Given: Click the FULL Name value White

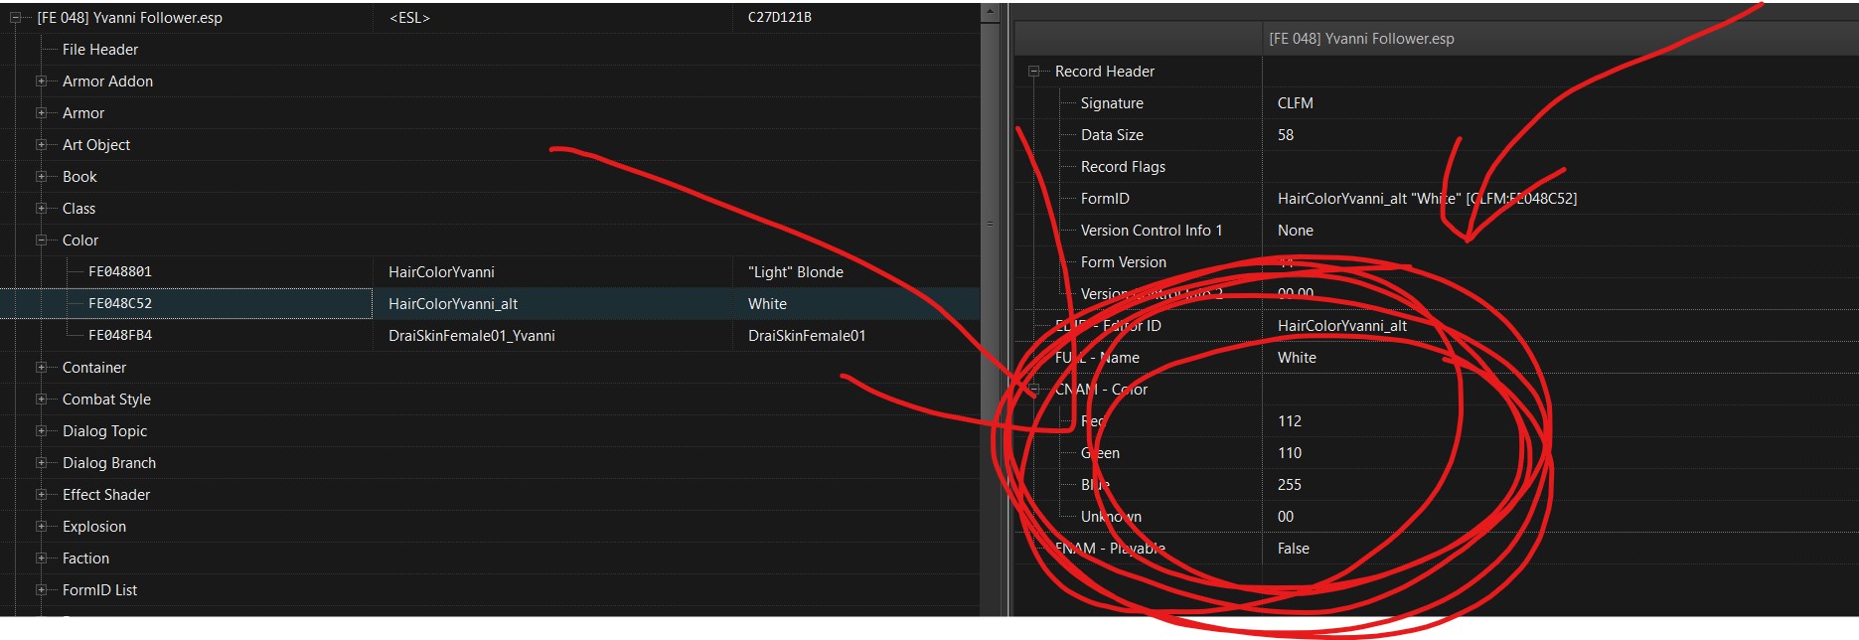Looking at the screenshot, I should tap(1297, 358).
